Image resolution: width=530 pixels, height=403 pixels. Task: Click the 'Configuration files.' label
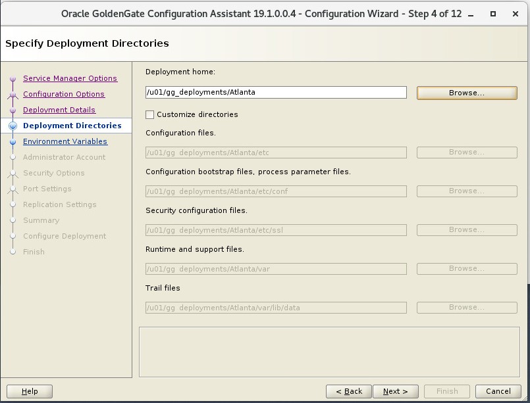[181, 133]
